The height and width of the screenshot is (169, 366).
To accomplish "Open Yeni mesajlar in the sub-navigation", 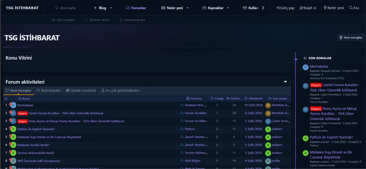I will pos(63,20).
